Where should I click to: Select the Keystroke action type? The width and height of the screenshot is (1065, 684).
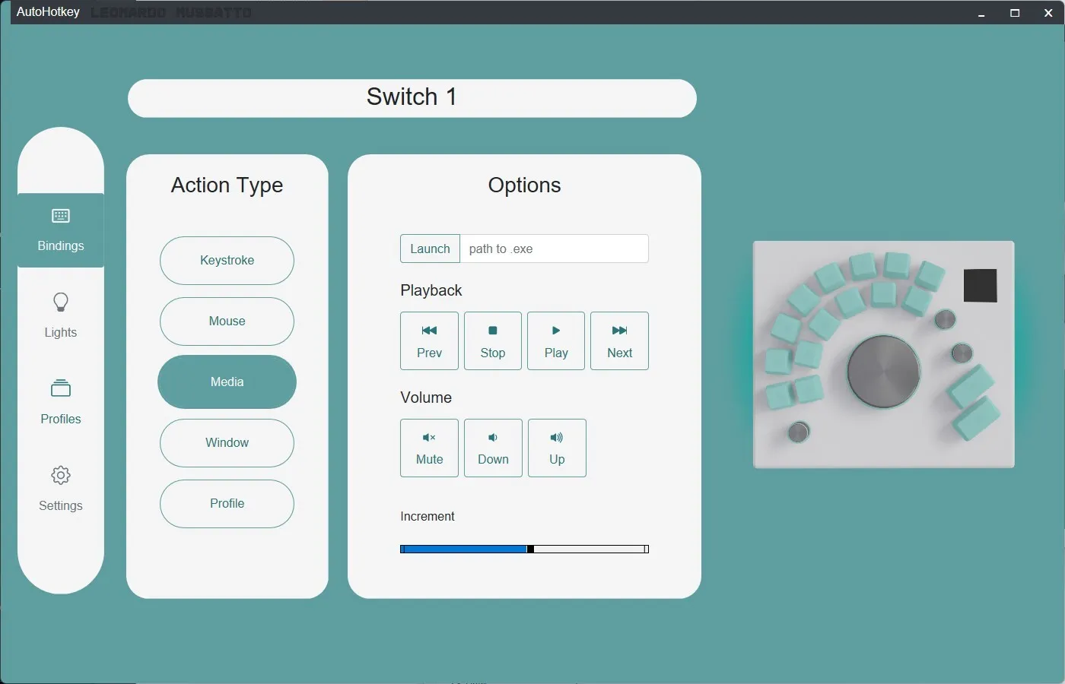(227, 260)
